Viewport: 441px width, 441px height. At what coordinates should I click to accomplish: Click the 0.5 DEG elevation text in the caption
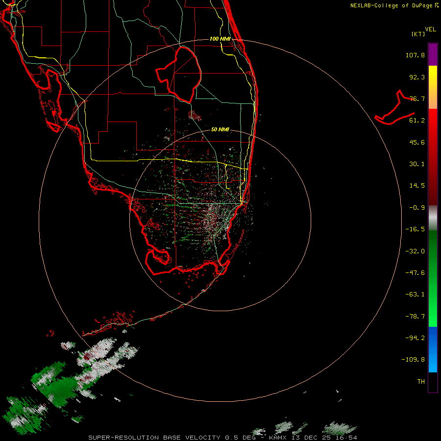coord(240,438)
